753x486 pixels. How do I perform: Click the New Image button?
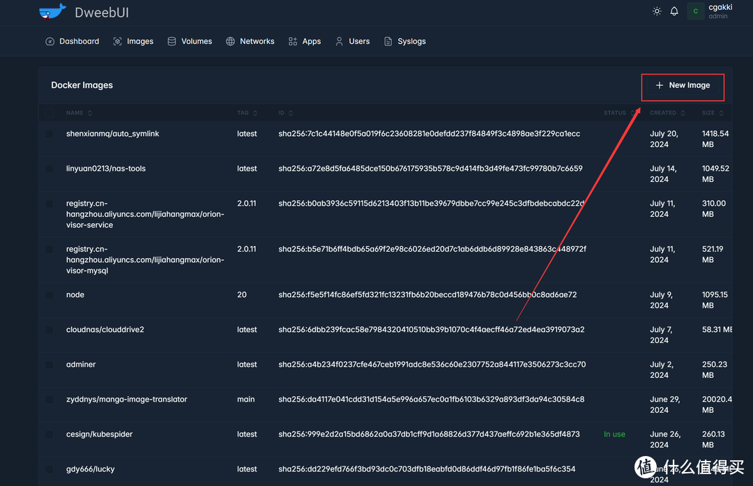683,85
